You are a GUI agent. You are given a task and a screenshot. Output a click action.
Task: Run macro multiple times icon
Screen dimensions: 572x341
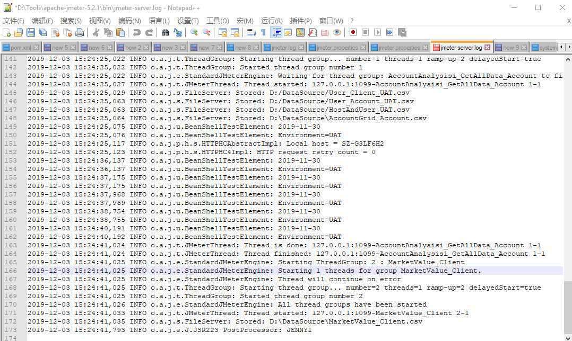pyautogui.click(x=389, y=32)
